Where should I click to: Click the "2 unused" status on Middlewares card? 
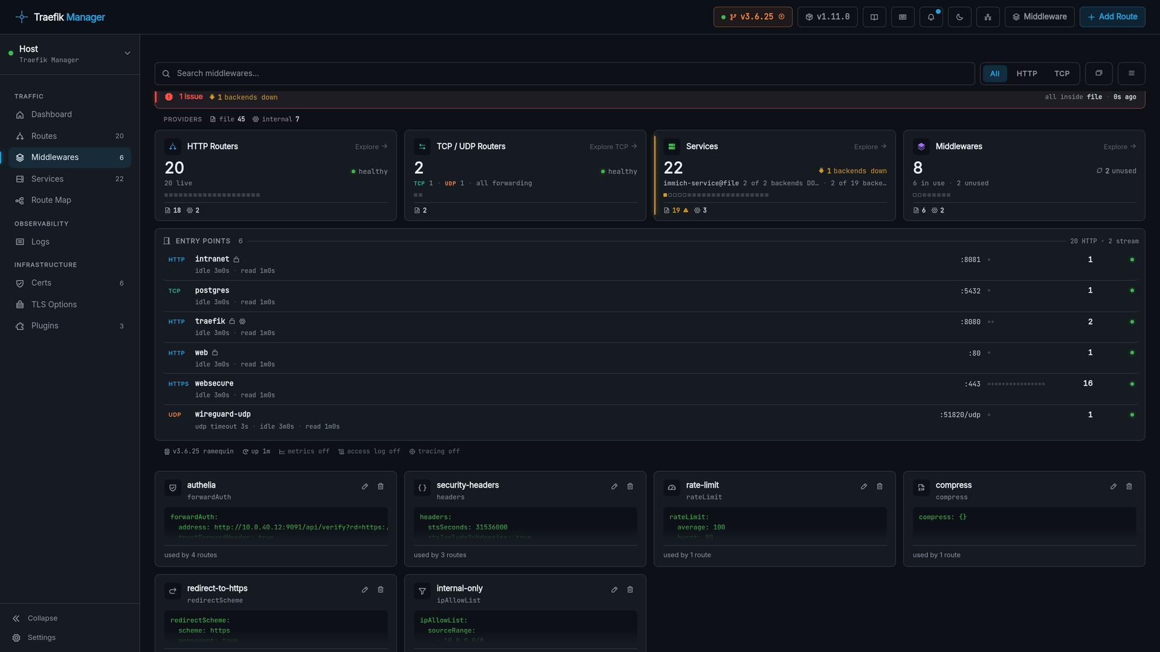[1116, 171]
